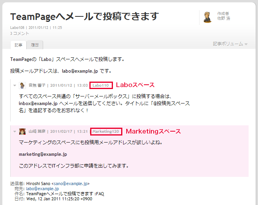
Task: Open the 記事 tab
Action: point(18,45)
